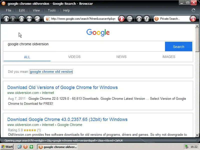Screen dimensions: 200x150
Task: Click the 'Opening page search' status bar text
Action: click(64, 140)
